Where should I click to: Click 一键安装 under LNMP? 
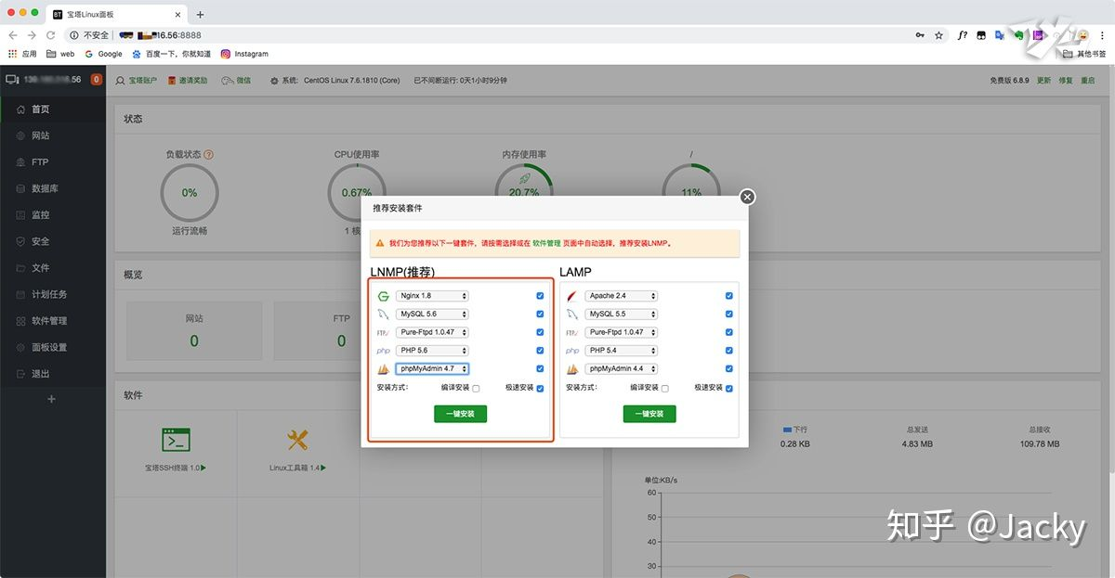460,414
